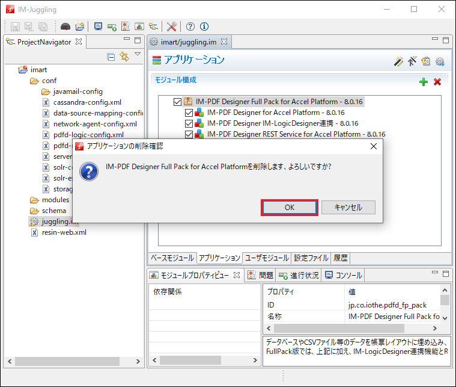Click Collapse All in ProjectNavigator
Viewport: 456px width, 387px height.
pos(111,57)
